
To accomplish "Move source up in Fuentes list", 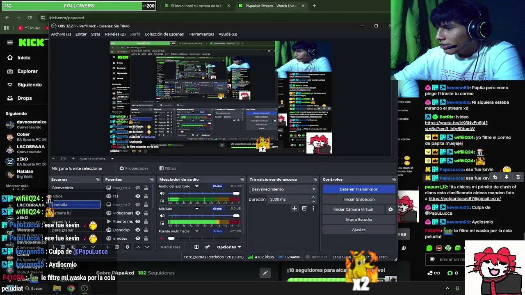I will (x=138, y=247).
